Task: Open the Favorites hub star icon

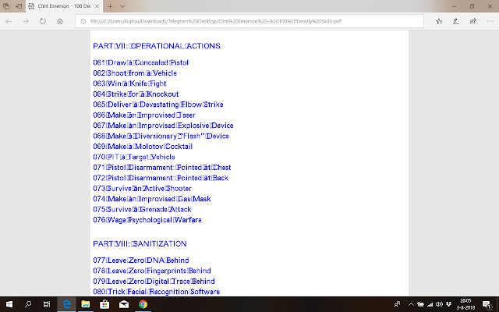Action: tap(439, 21)
